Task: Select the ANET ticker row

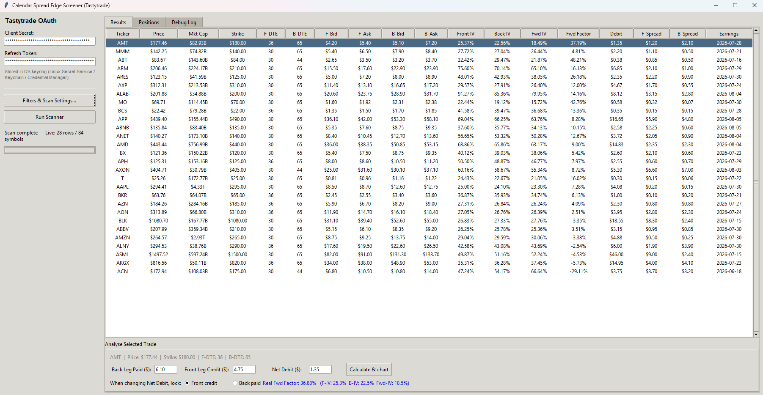Action: click(x=429, y=136)
